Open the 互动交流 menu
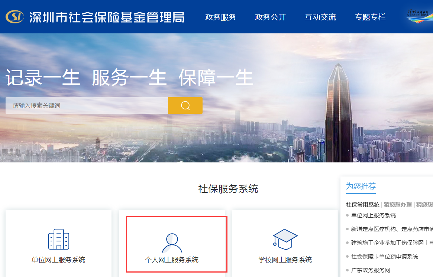 pos(320,17)
